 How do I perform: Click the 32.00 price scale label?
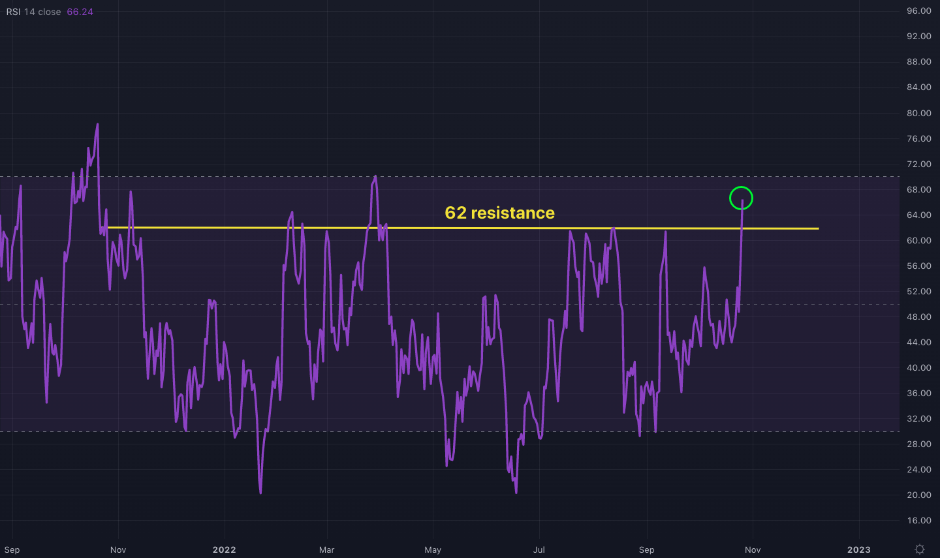coord(918,418)
